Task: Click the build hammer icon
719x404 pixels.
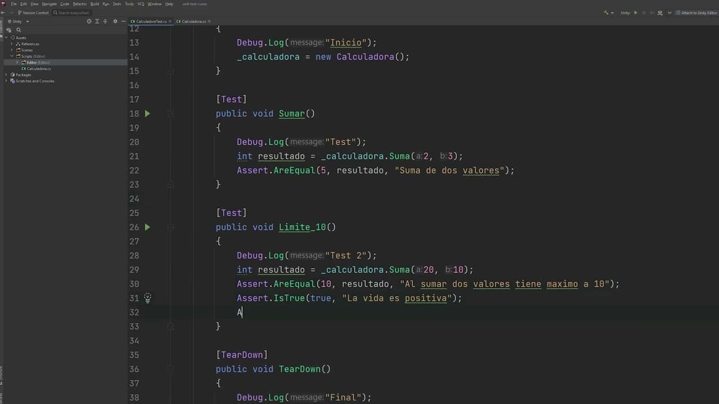Action: point(606,12)
